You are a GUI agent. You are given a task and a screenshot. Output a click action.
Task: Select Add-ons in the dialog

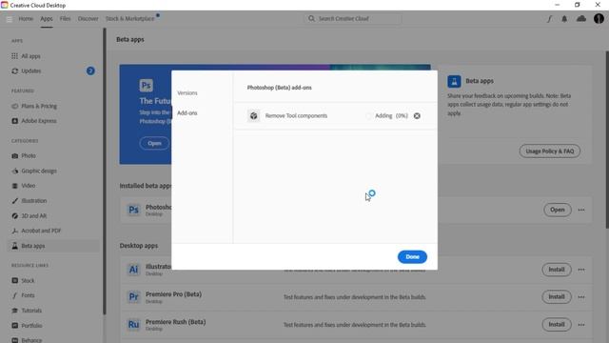pyautogui.click(x=187, y=112)
